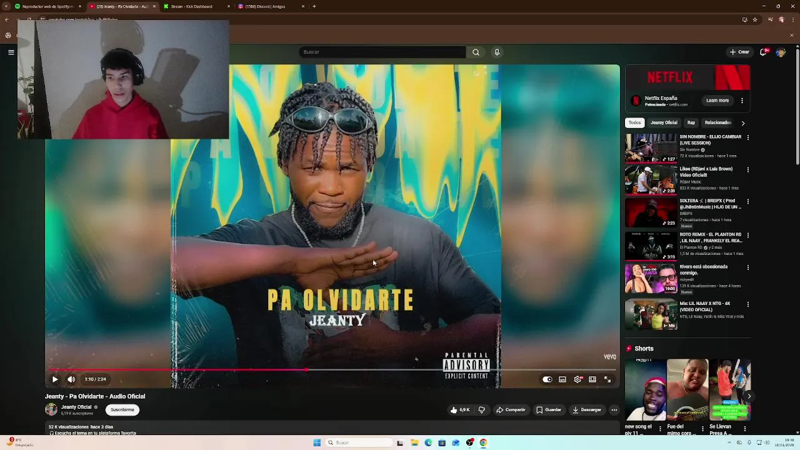Viewport: 800px width, 450px height.
Task: Like the video with 6,9 K likes
Action: pos(460,410)
